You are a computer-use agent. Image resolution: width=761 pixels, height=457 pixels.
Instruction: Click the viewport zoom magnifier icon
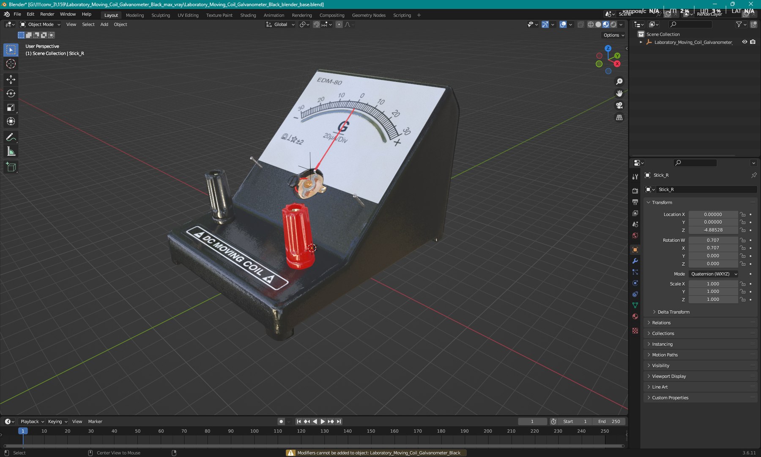click(x=619, y=81)
